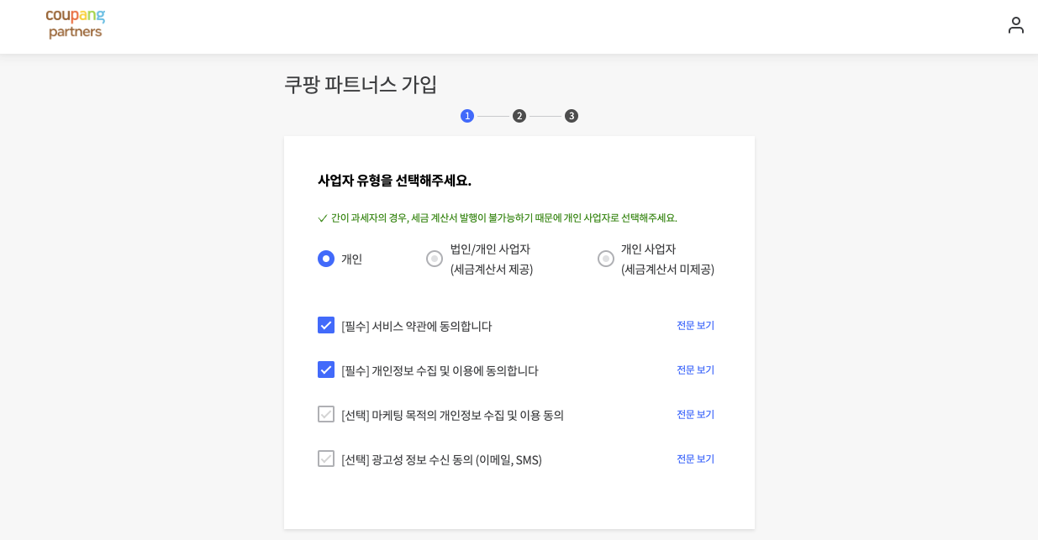Select the 개인 radio button

[326, 259]
